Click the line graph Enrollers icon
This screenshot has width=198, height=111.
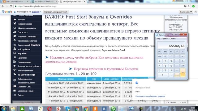click(15, 45)
